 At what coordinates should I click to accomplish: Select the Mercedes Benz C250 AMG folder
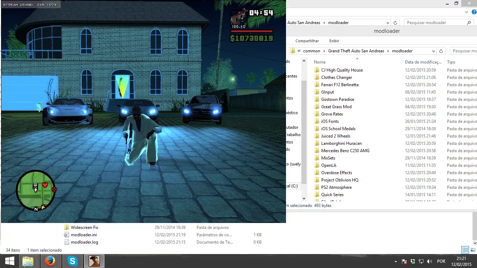(345, 151)
